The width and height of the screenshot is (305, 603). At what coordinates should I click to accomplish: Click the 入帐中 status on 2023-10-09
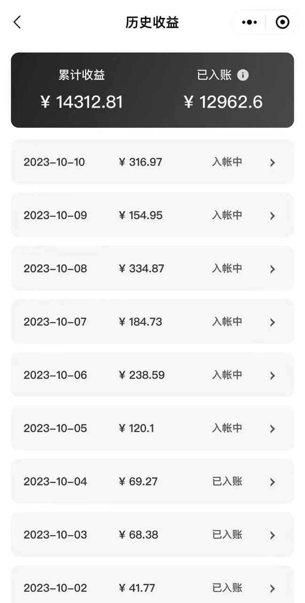click(x=227, y=215)
